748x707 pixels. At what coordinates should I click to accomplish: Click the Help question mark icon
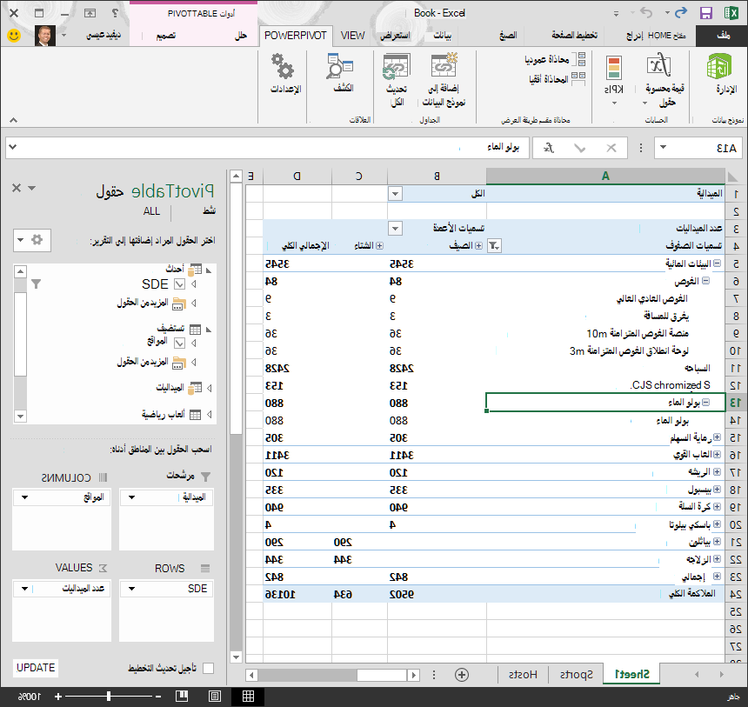tap(115, 13)
